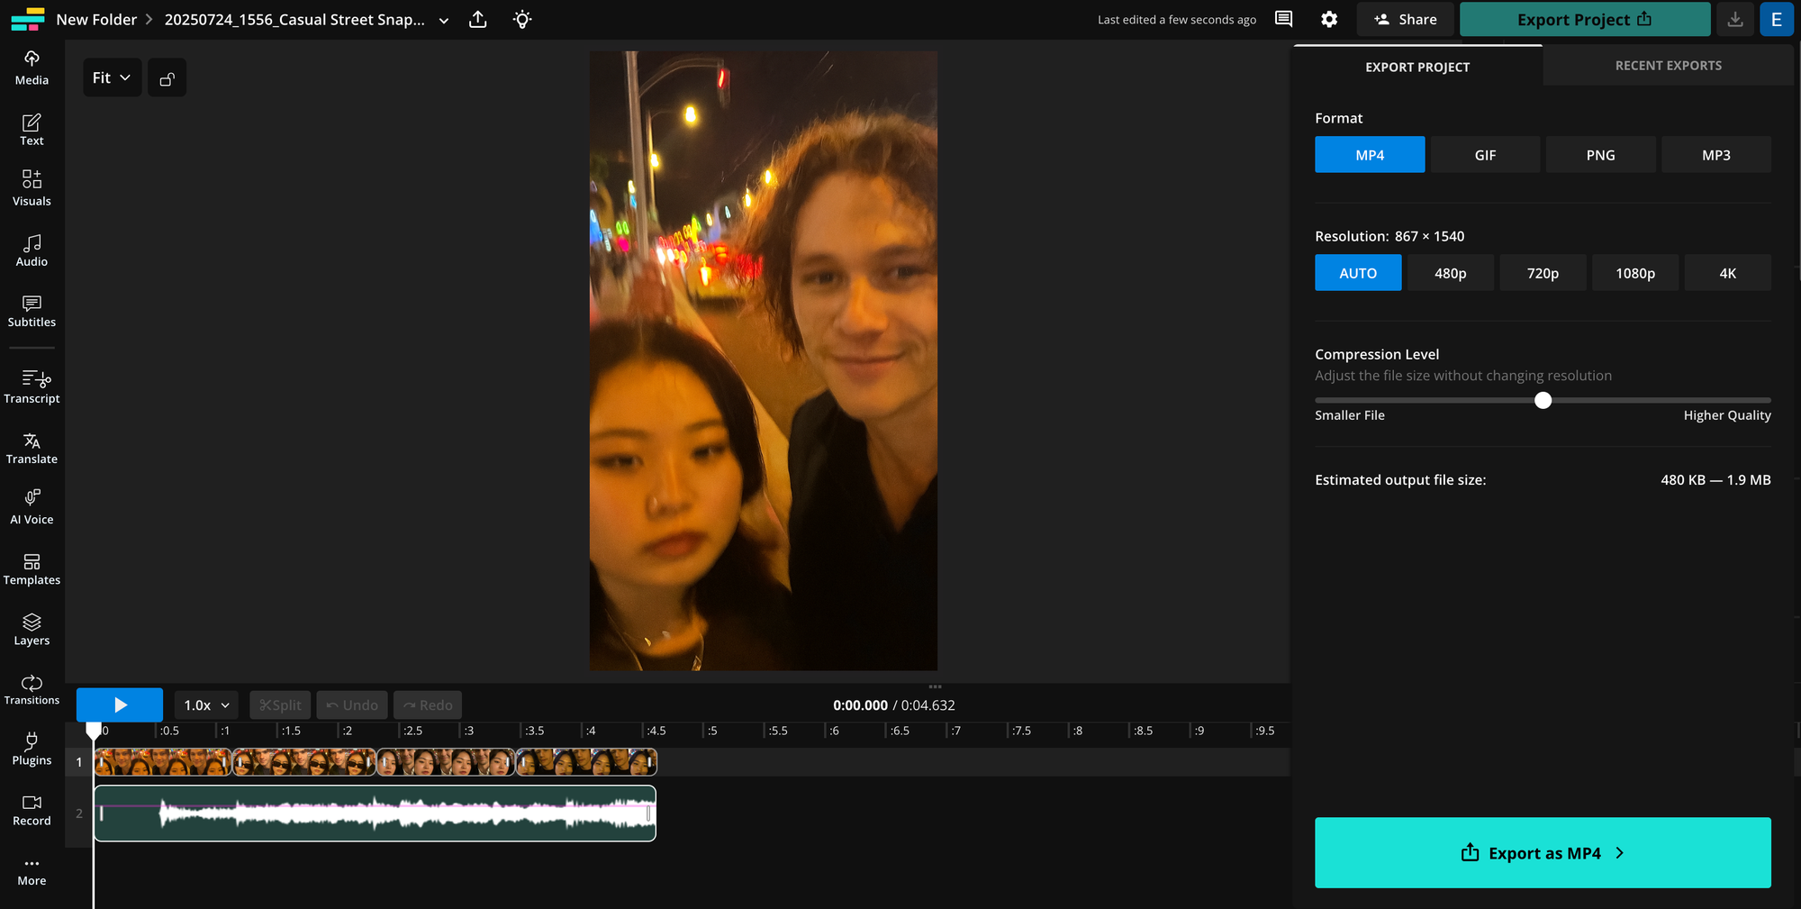Open the Subtitles tool
The image size is (1801, 909).
[x=32, y=311]
